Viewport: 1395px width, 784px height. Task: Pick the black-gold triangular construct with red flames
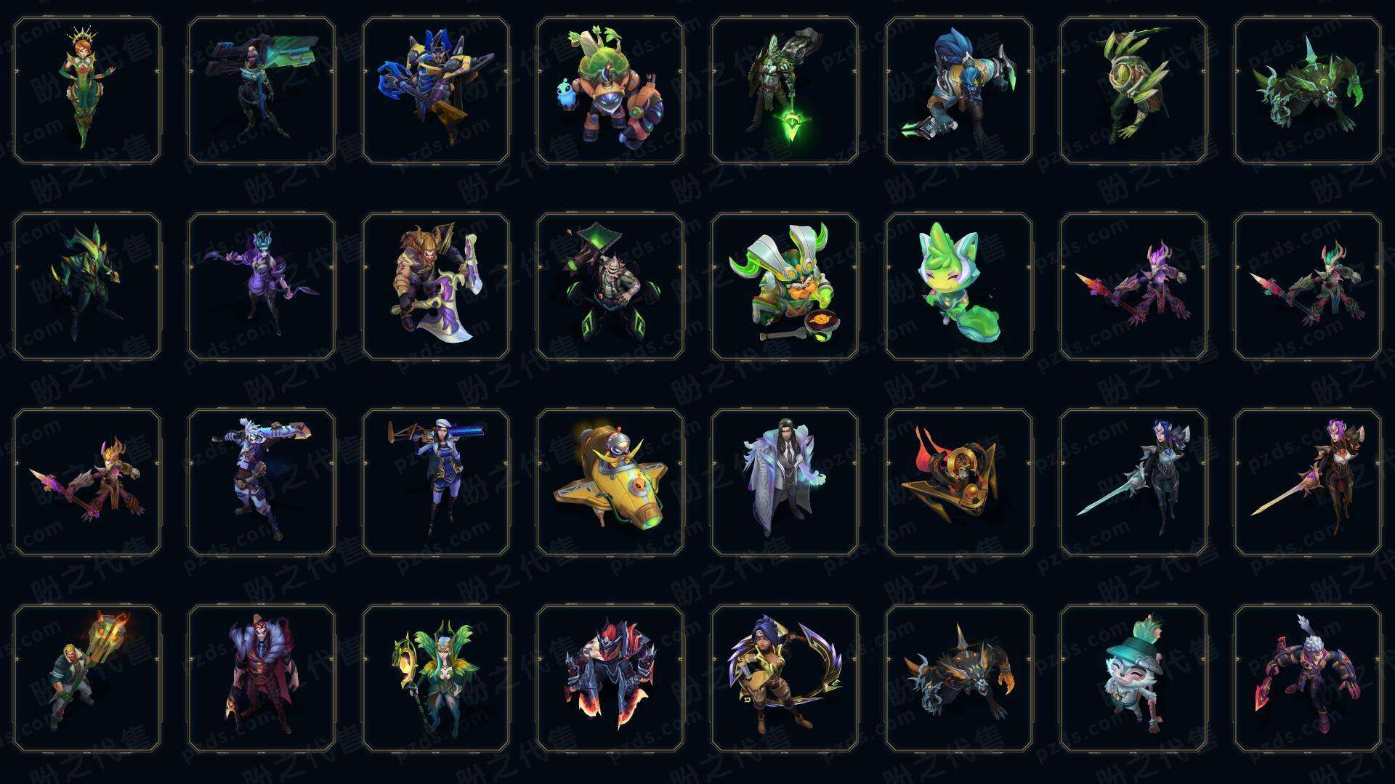(x=959, y=482)
